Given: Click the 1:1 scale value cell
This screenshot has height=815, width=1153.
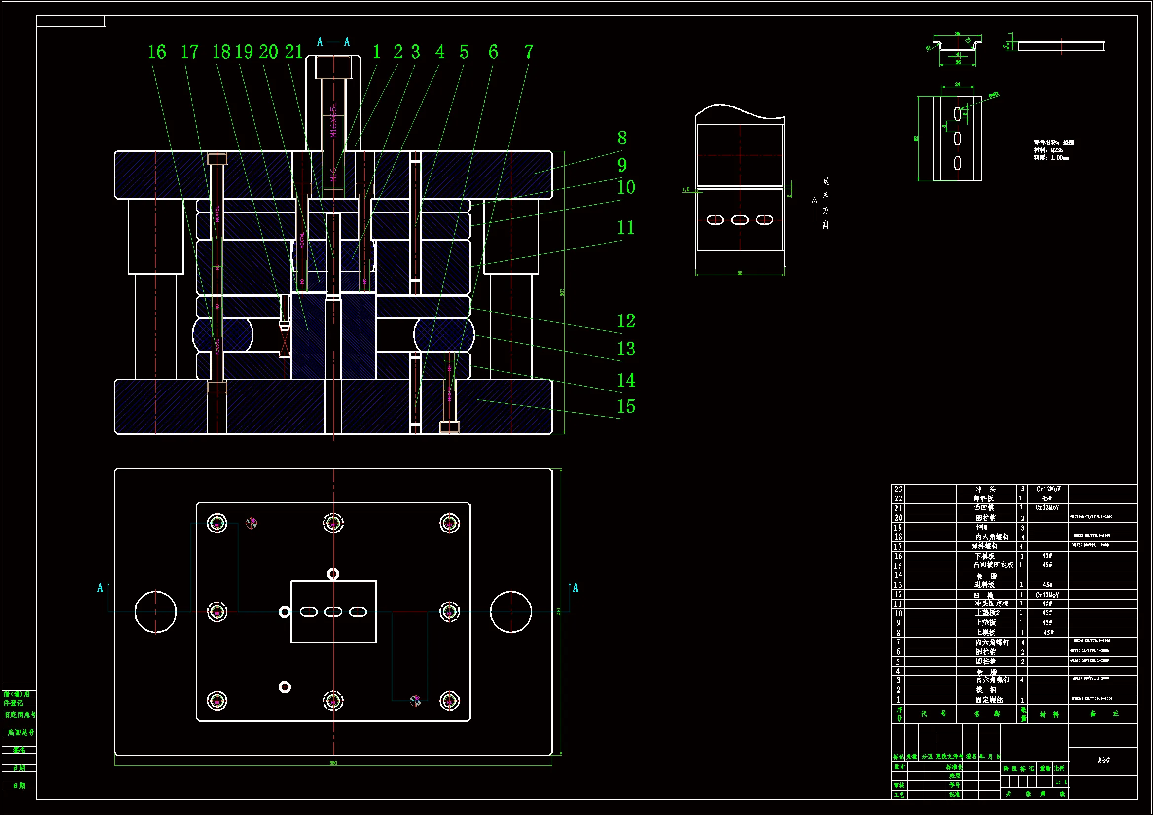Looking at the screenshot, I should 1061,782.
